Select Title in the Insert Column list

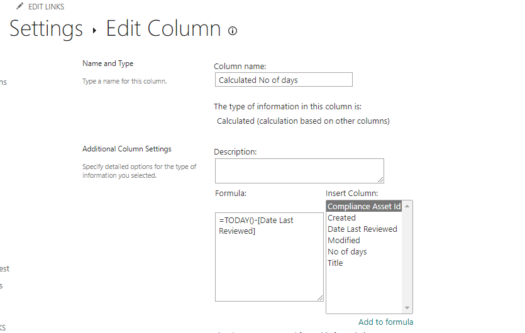364,263
